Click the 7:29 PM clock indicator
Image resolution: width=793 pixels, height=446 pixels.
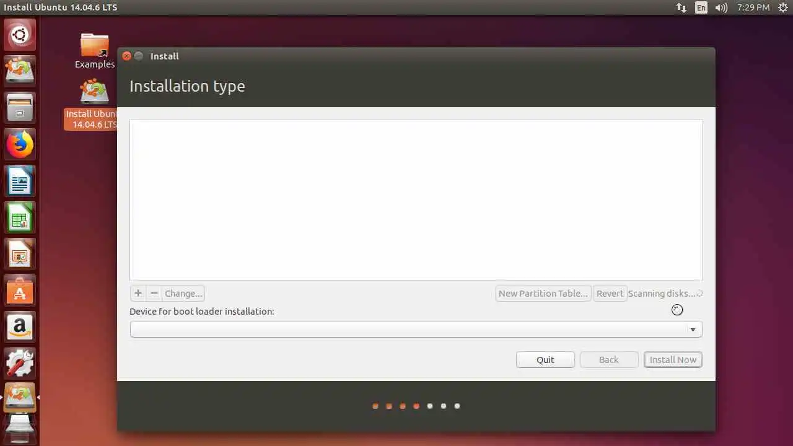(753, 7)
